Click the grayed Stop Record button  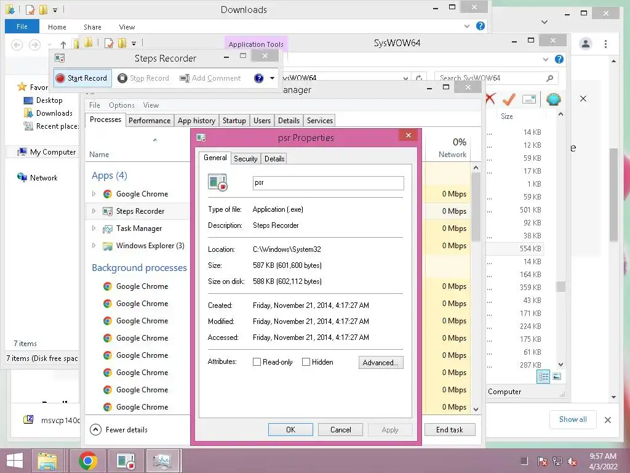pyautogui.click(x=143, y=78)
